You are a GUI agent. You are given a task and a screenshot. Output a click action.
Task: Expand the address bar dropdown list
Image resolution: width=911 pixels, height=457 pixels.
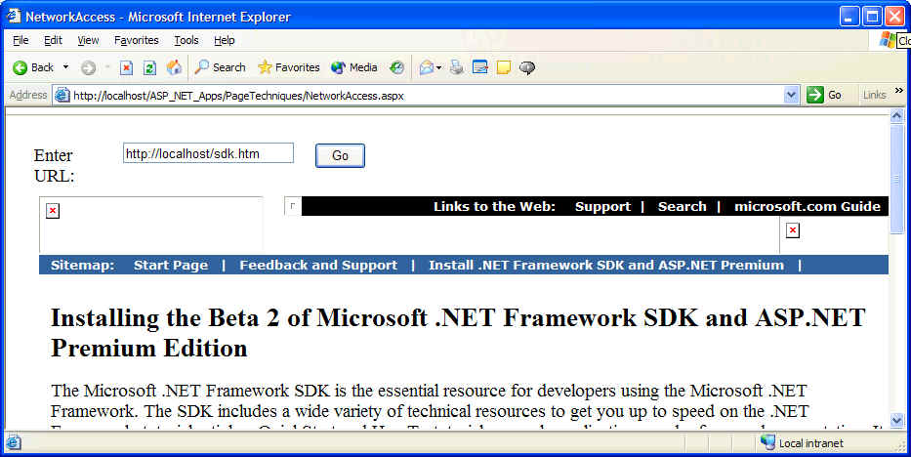coord(792,95)
